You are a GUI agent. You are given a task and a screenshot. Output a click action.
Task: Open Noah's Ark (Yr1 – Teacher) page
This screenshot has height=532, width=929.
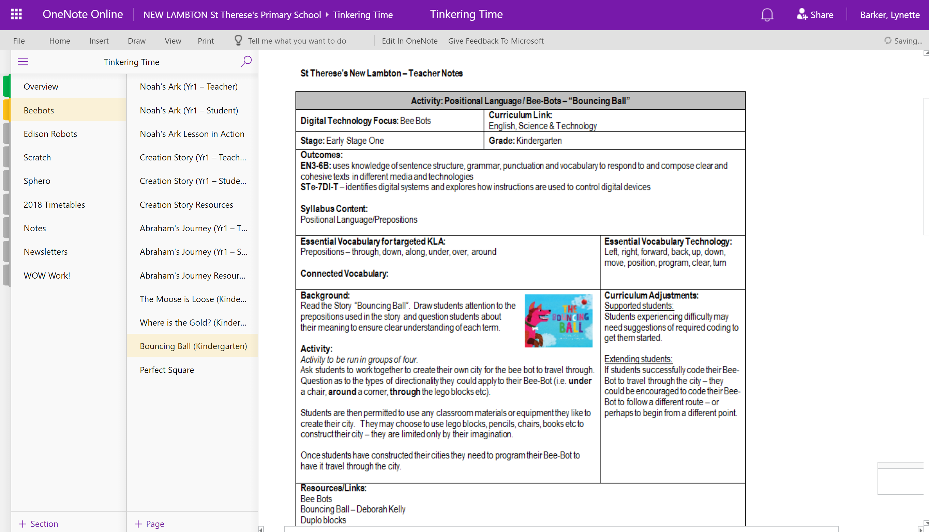point(192,87)
